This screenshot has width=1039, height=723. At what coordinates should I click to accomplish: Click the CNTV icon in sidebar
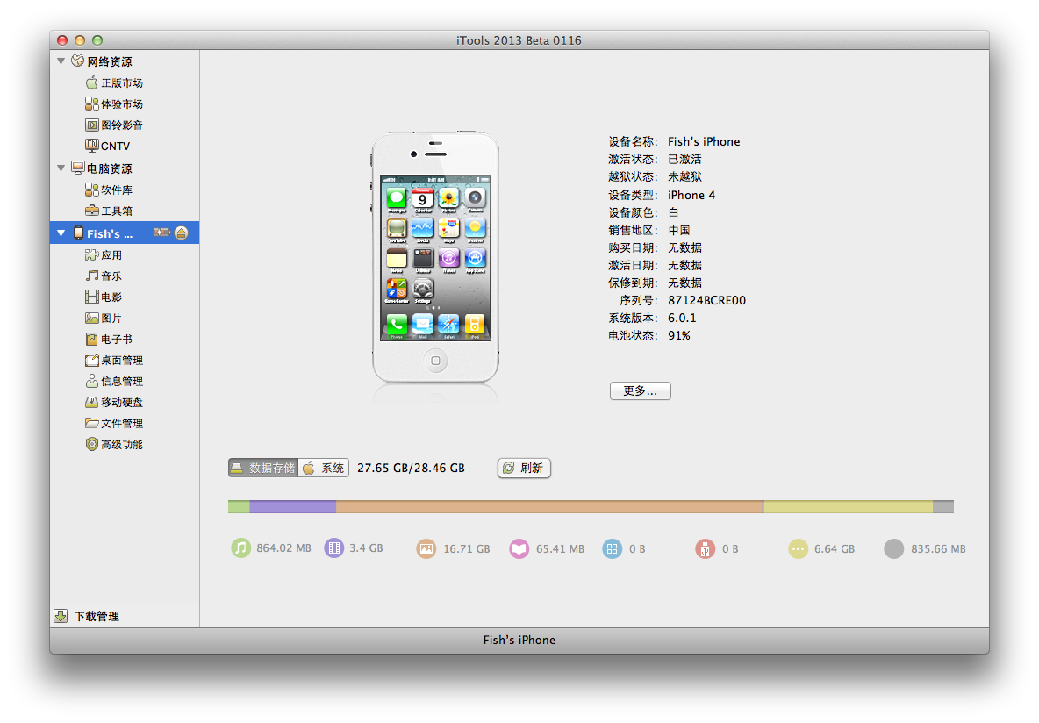91,145
